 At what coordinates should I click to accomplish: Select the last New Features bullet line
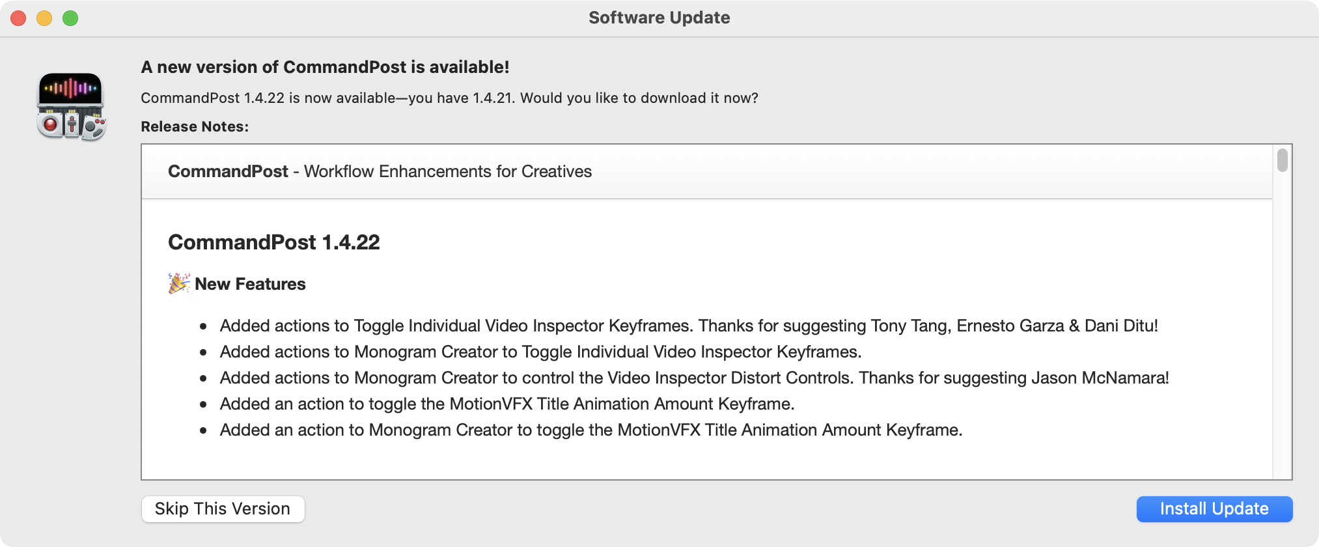click(x=590, y=430)
